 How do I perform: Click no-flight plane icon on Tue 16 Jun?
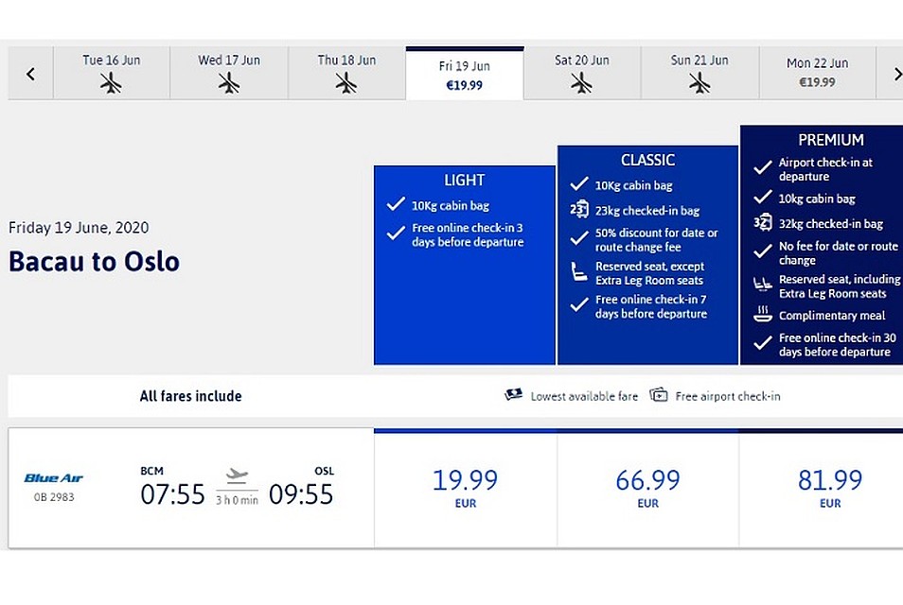coord(111,83)
